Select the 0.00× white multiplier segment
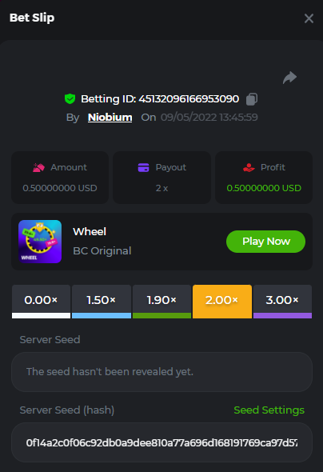This screenshot has height=472, width=323. 42,302
